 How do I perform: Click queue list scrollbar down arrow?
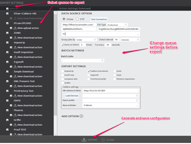56,134
